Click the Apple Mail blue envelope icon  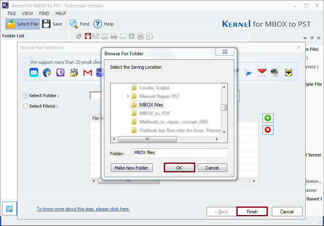coord(34,72)
